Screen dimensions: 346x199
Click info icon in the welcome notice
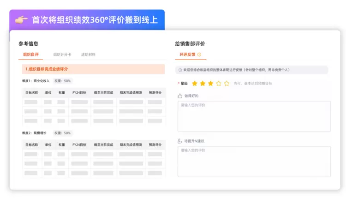pyautogui.click(x=180, y=70)
